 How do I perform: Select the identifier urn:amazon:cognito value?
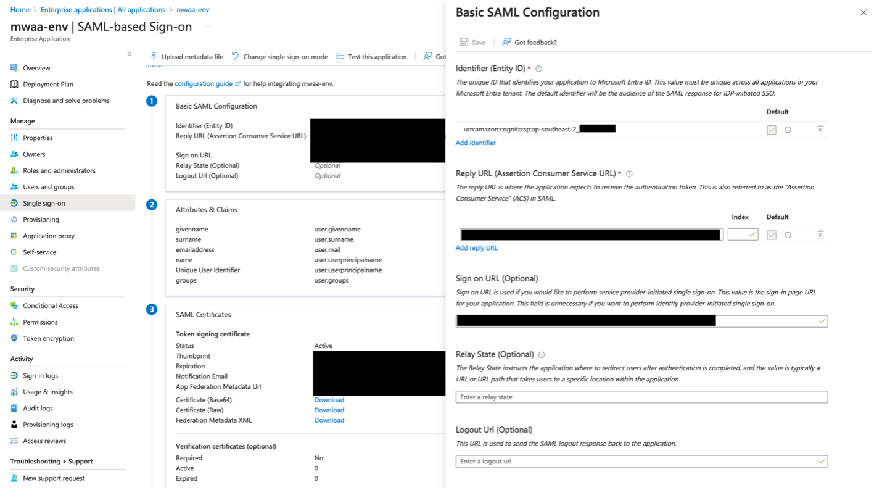(539, 129)
